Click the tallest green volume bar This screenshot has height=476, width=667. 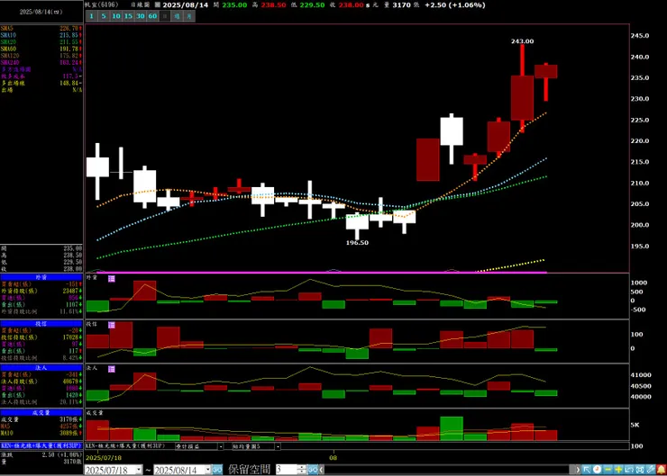pos(452,428)
